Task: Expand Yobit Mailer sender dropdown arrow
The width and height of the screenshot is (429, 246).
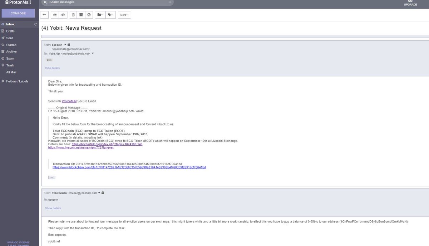Action: click(99, 193)
